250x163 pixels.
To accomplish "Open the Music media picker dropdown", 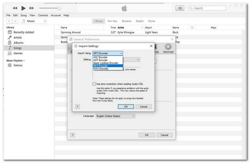I will (x=33, y=21).
